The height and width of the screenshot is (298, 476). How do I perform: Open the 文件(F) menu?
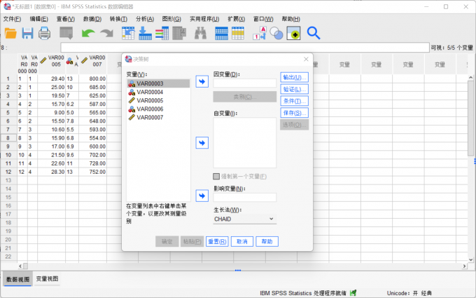point(12,19)
